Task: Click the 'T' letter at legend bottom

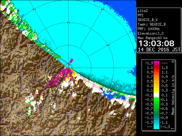Action: 173,128
